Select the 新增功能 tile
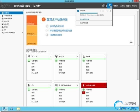 click(32, 30)
